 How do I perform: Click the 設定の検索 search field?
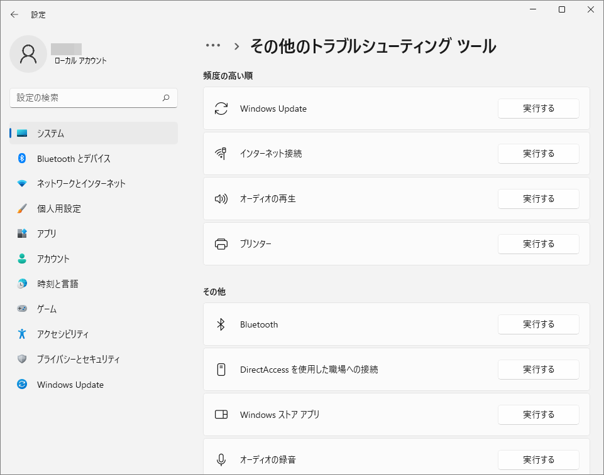[x=87, y=98]
